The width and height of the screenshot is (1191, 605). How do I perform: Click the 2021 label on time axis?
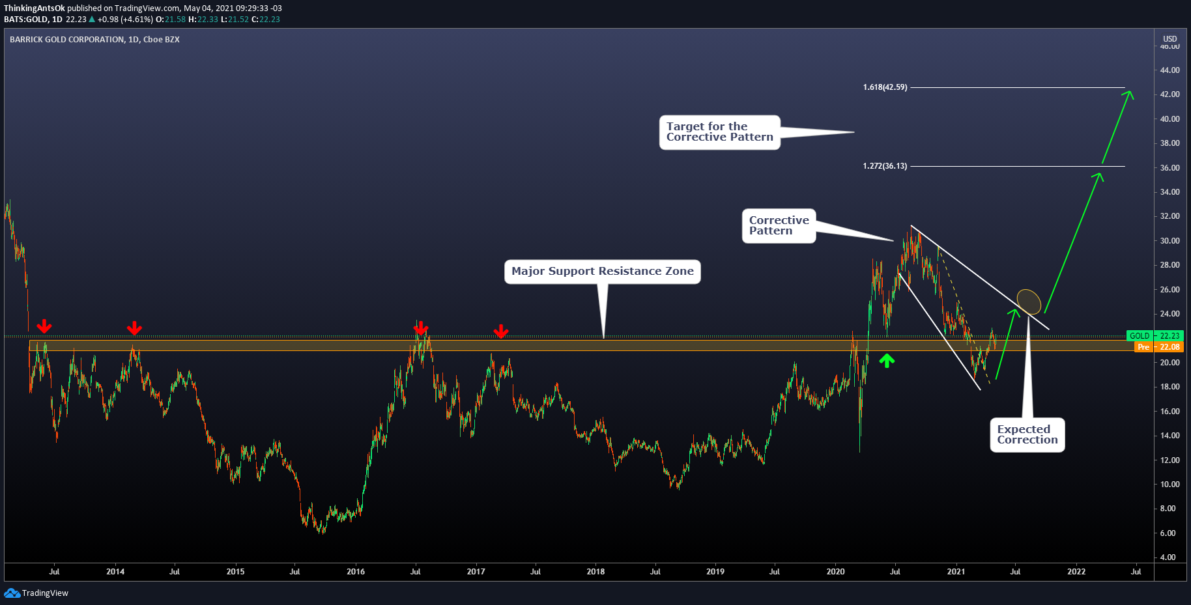coord(956,572)
